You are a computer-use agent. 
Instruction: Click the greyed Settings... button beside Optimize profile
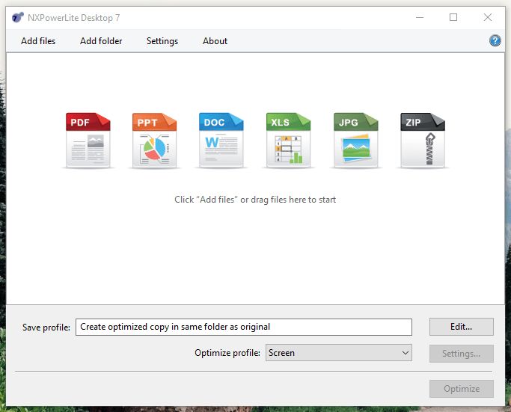[x=462, y=354]
